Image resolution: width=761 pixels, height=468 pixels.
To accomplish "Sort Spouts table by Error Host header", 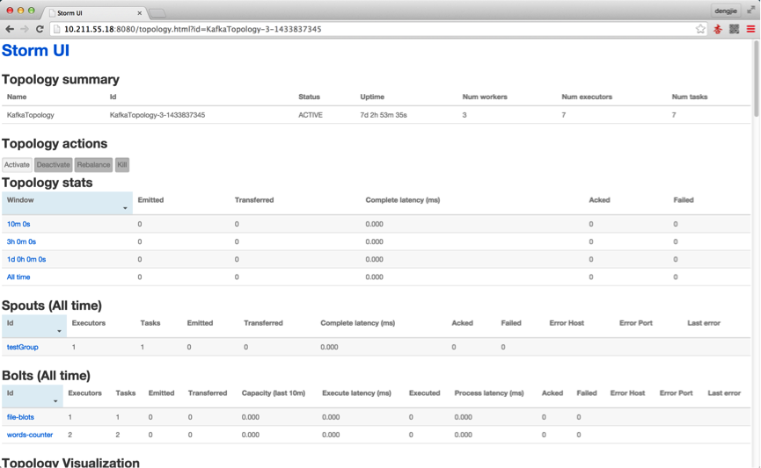I will point(567,322).
